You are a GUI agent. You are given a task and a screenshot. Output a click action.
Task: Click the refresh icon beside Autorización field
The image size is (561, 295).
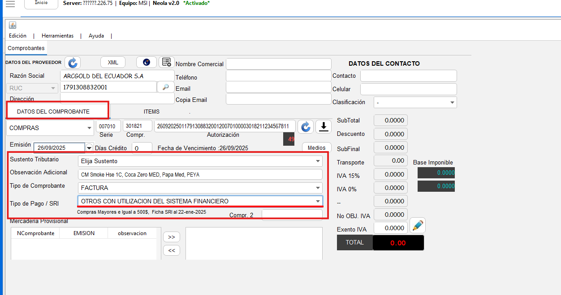(x=306, y=127)
